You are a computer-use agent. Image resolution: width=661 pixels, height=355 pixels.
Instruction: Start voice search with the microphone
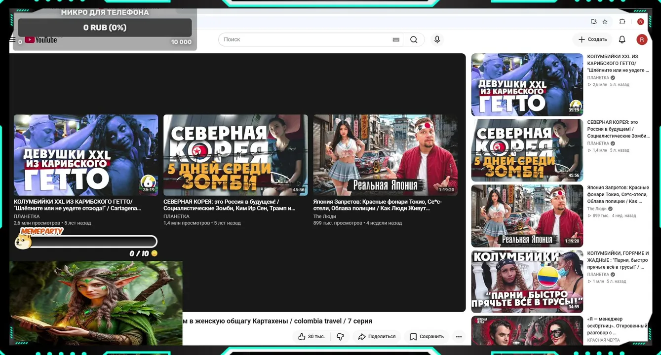tap(437, 39)
